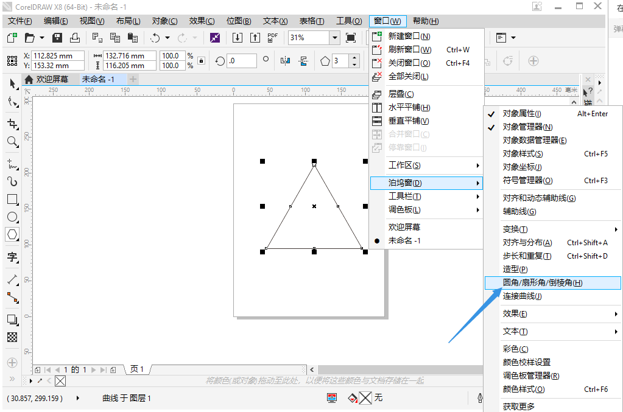This screenshot has width=623, height=412.
Task: Click the quick customize plus button in toolbox
Action: click(12, 363)
